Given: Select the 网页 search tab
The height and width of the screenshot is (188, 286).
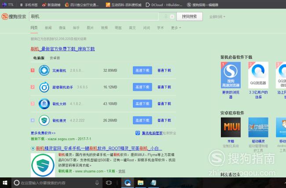Looking at the screenshot, I should pos(34,28).
